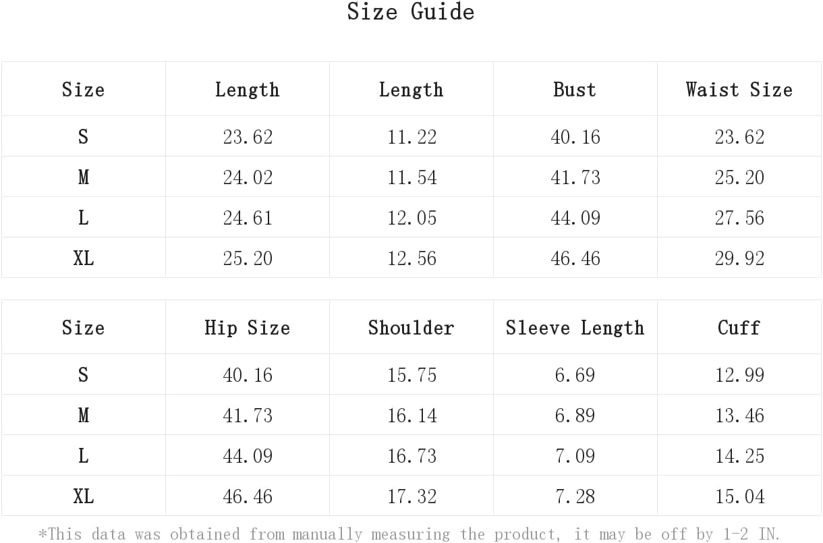The image size is (823, 543).
Task: Select the Bust column header
Action: [575, 90]
